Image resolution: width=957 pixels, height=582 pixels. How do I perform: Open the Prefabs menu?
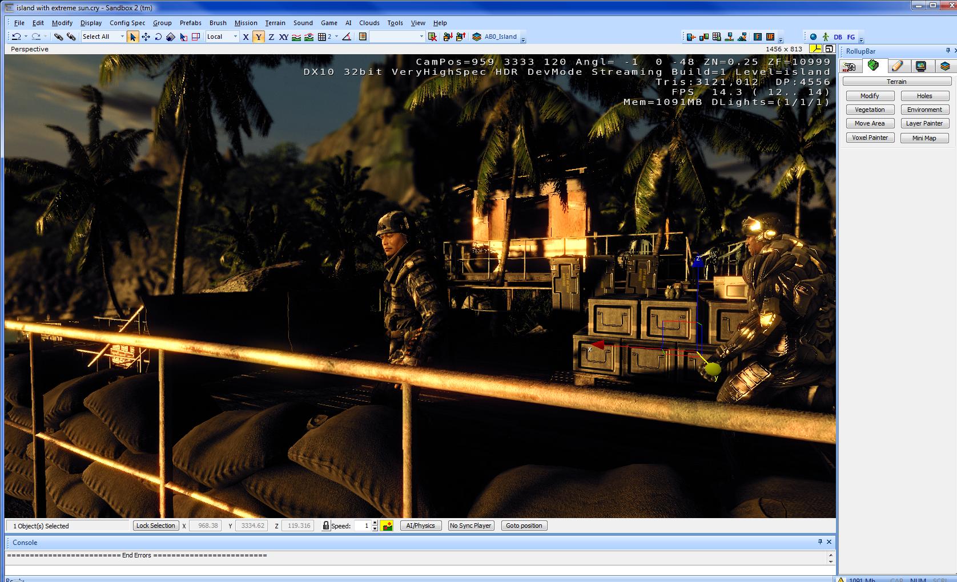pos(191,23)
